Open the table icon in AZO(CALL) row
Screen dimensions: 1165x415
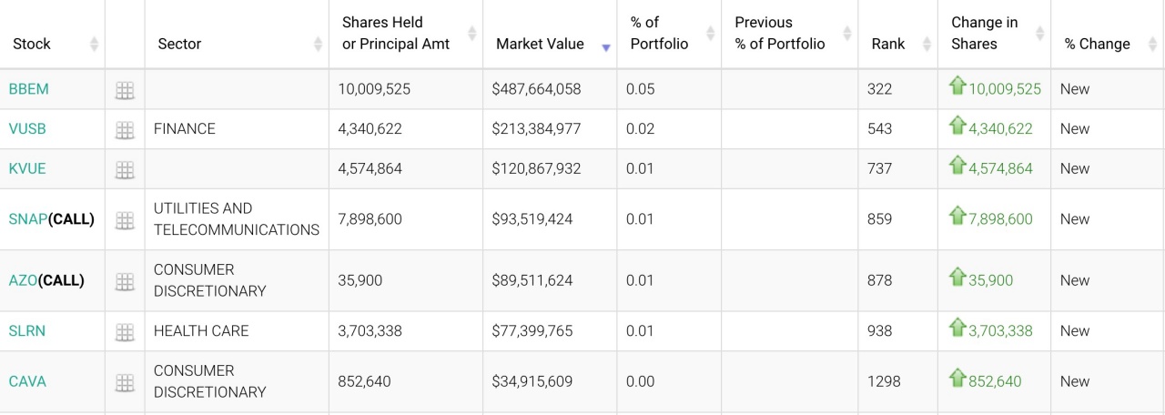tap(125, 281)
